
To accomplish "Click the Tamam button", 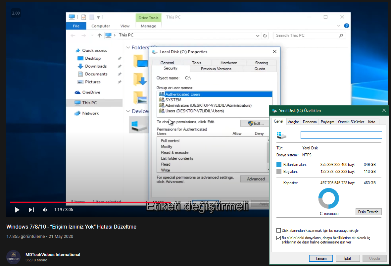I will 321,258.
